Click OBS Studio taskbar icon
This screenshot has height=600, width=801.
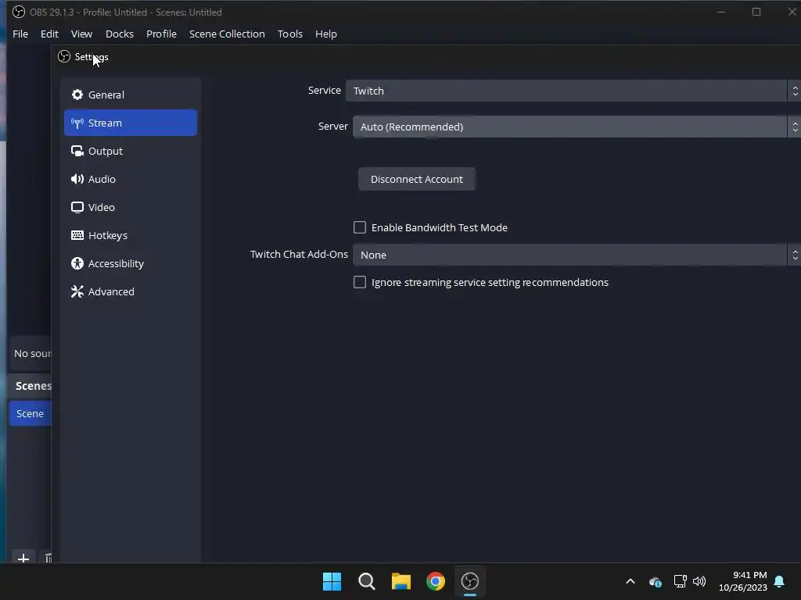(x=470, y=581)
